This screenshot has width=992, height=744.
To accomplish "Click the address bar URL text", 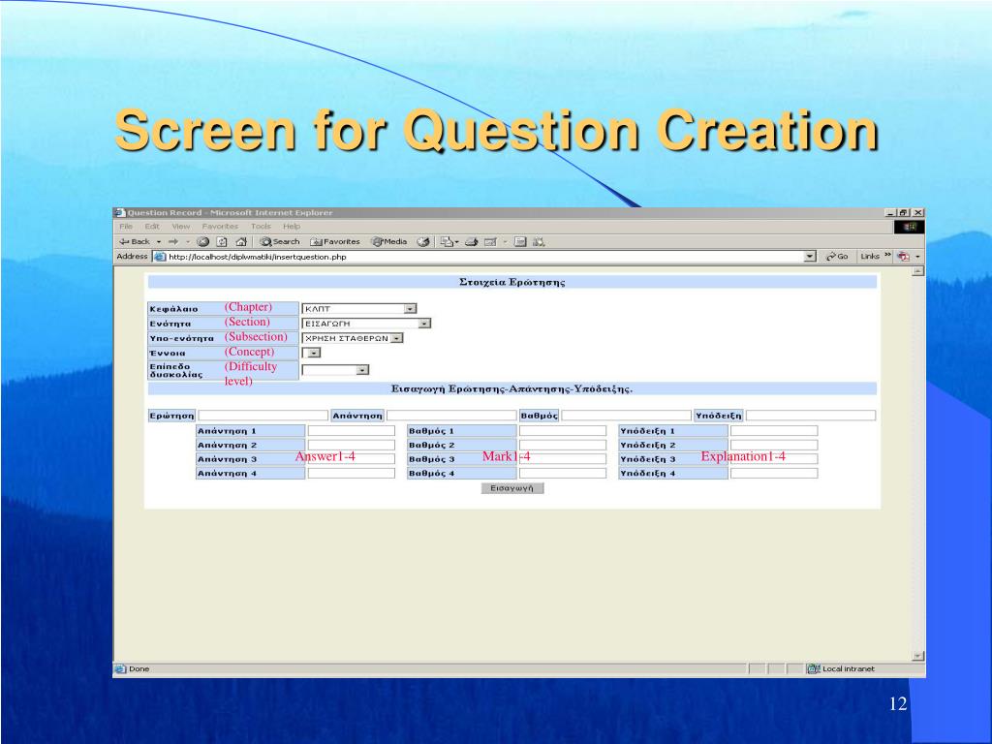I will pos(258,257).
